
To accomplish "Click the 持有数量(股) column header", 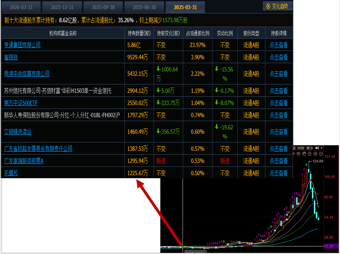I will tap(139, 33).
